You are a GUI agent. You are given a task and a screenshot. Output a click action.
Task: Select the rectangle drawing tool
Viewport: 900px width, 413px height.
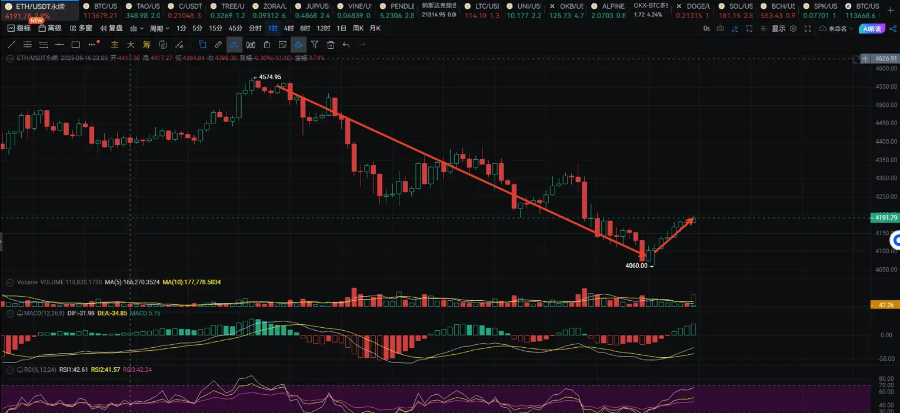click(75, 45)
